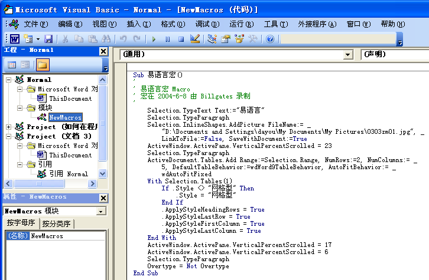The image size is (429, 280).
Task: Click View Object icon in project panel
Action: [x=25, y=65]
